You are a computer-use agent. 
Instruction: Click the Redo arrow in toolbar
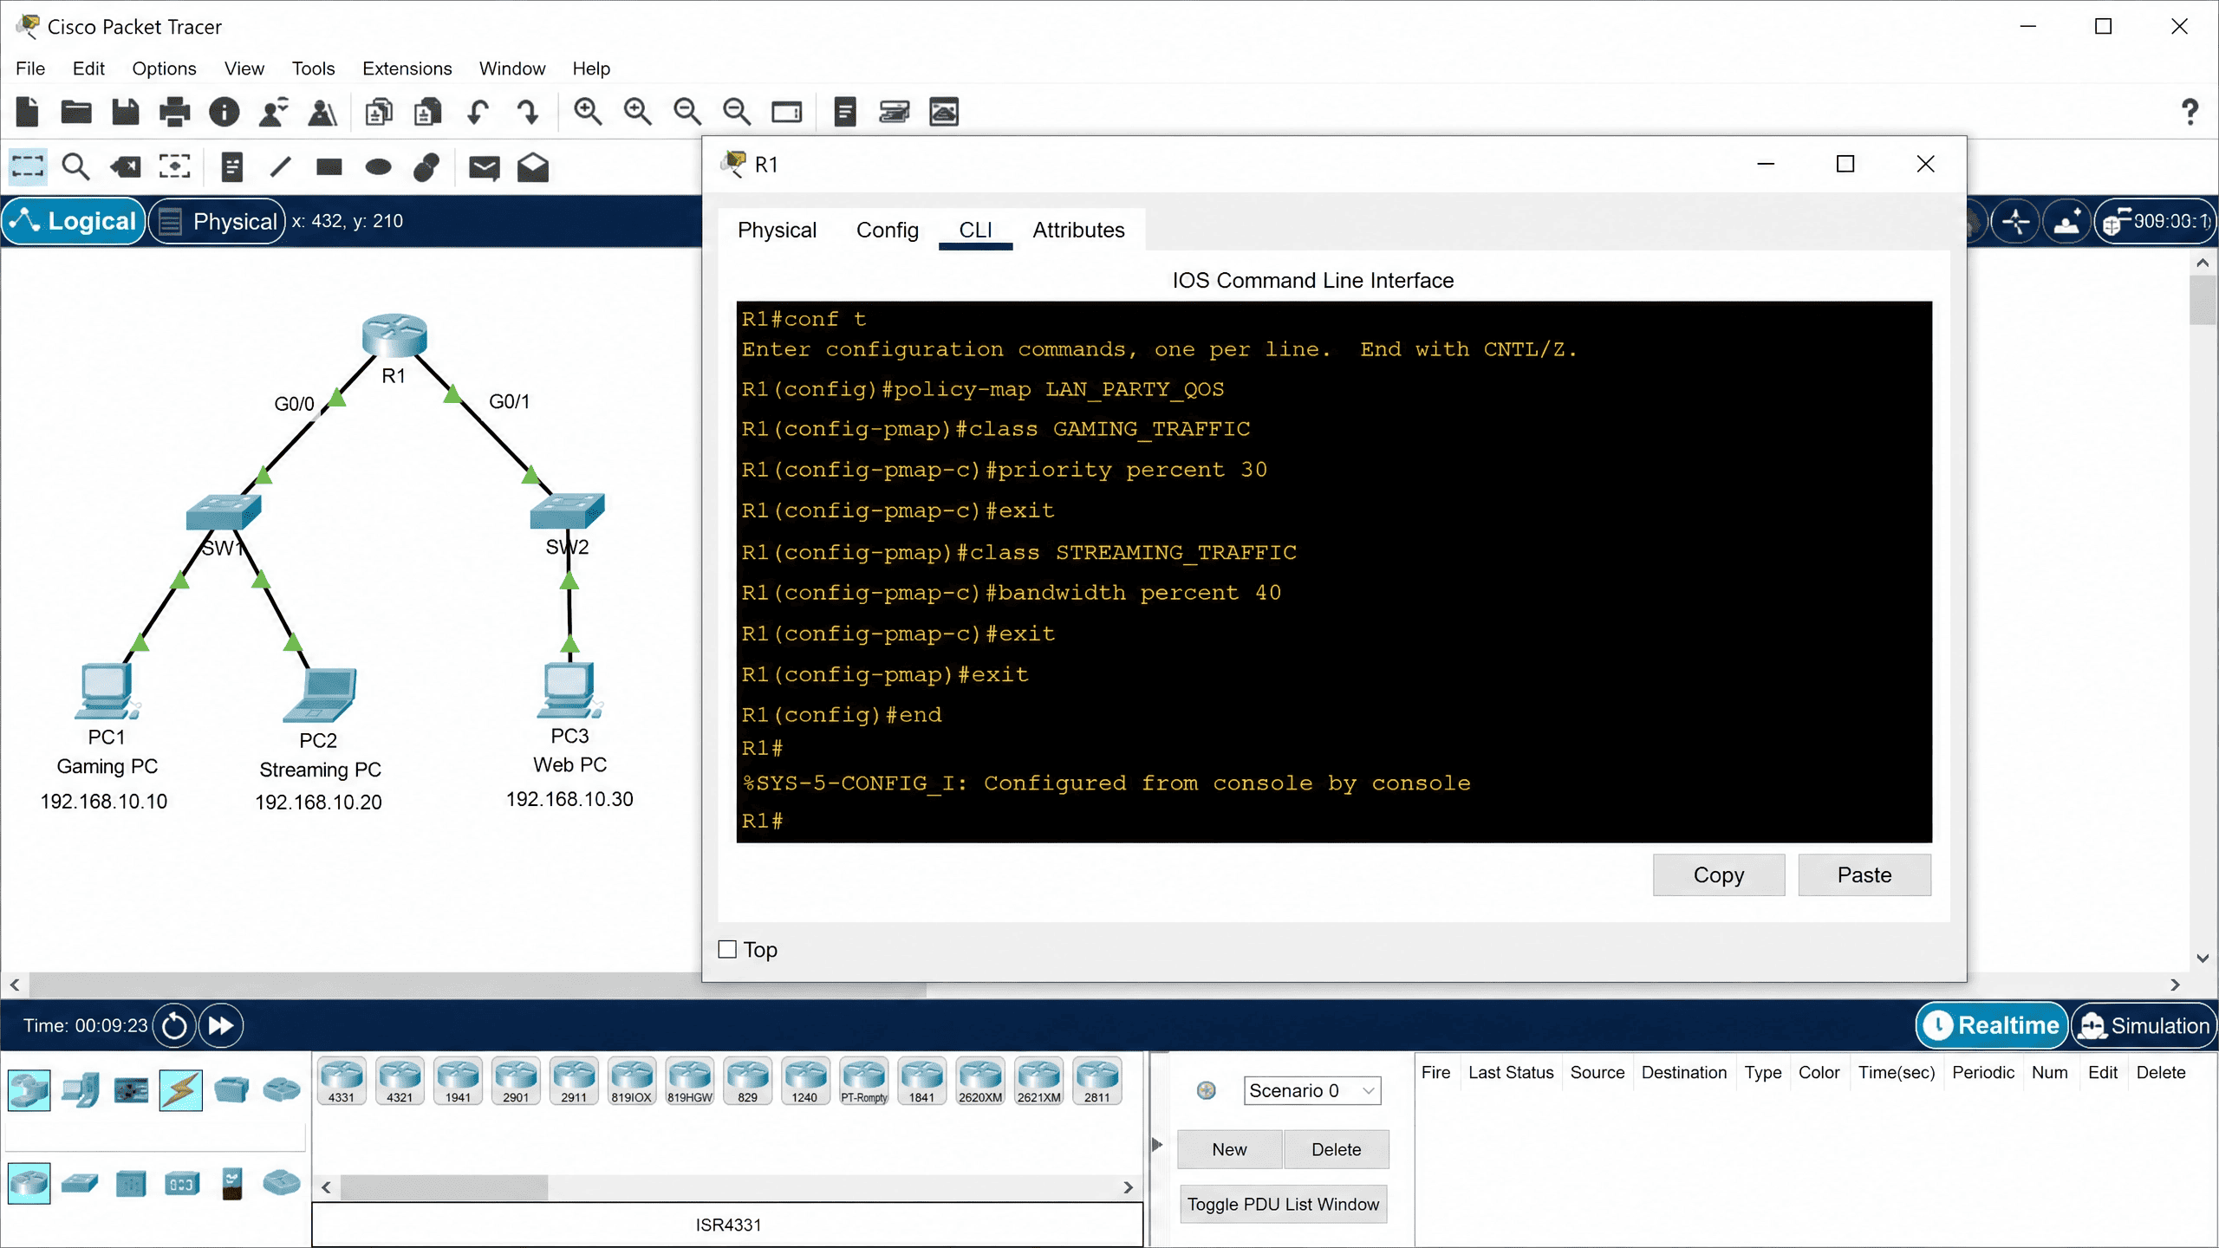point(527,112)
